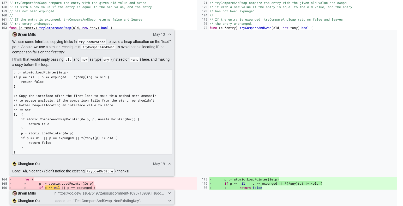The height and width of the screenshot is (206, 403).
Task: Click line number 177 in the right pane
Action: click(204, 28)
